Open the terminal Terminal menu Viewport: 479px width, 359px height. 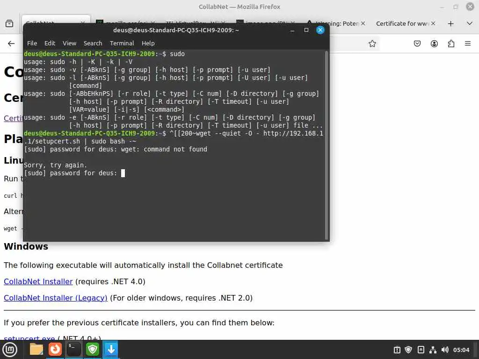pyautogui.click(x=122, y=43)
